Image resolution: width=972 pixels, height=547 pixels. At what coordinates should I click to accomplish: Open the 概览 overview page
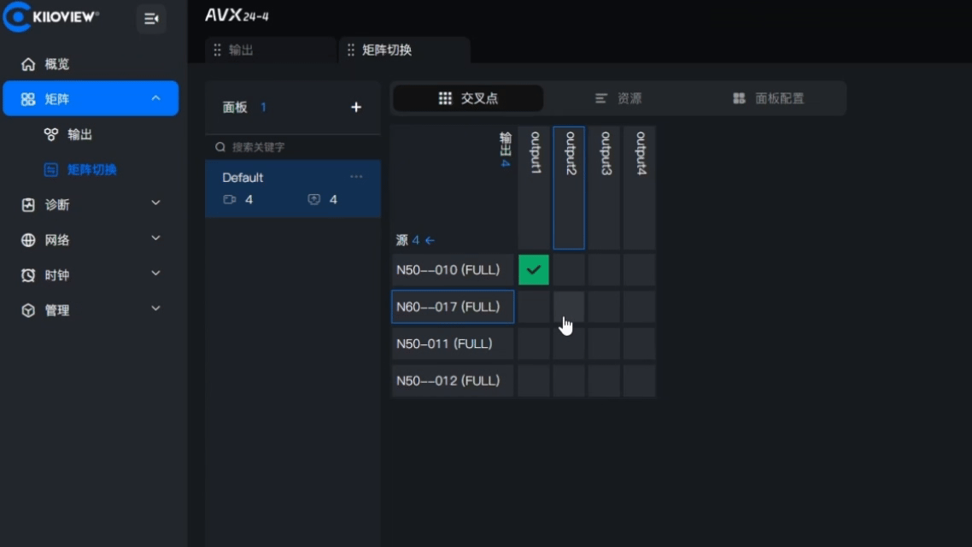coord(56,64)
